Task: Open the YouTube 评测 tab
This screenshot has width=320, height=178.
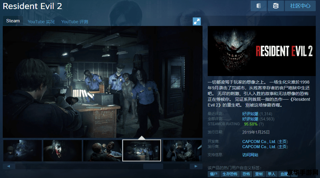Action: click(75, 22)
